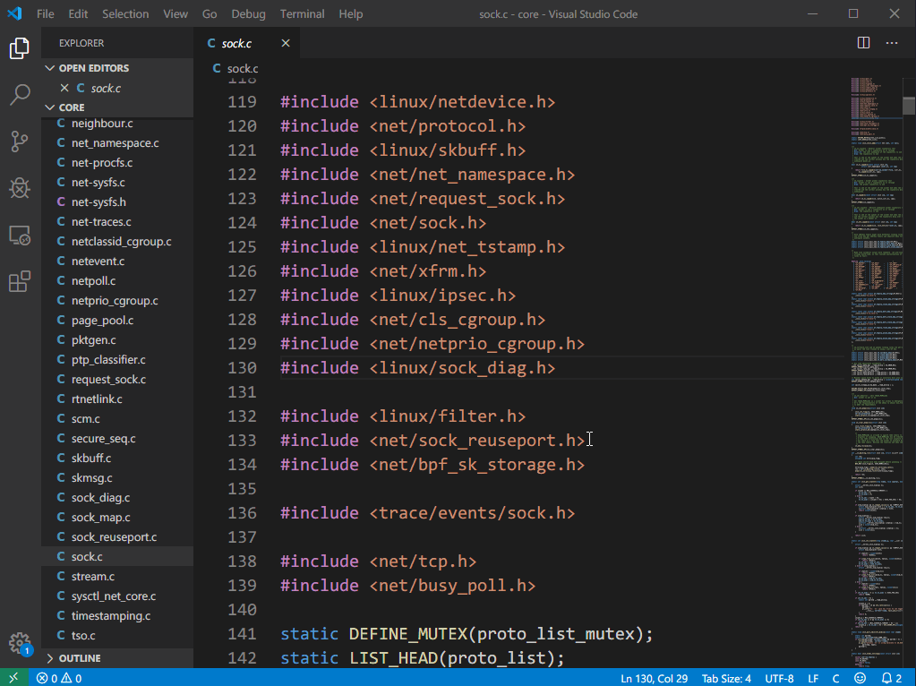This screenshot has height=686, width=916.
Task: Open the Selection menu
Action: point(125,14)
